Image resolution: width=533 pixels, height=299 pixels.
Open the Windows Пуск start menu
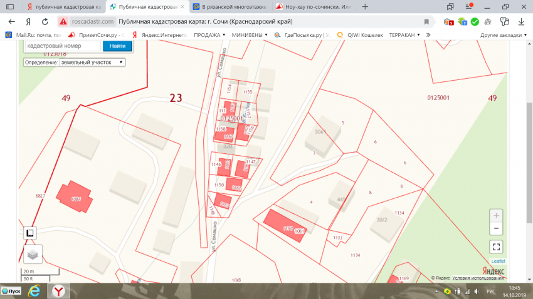(x=12, y=291)
